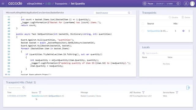Open SetQuantities tracepoint more options

189,31
